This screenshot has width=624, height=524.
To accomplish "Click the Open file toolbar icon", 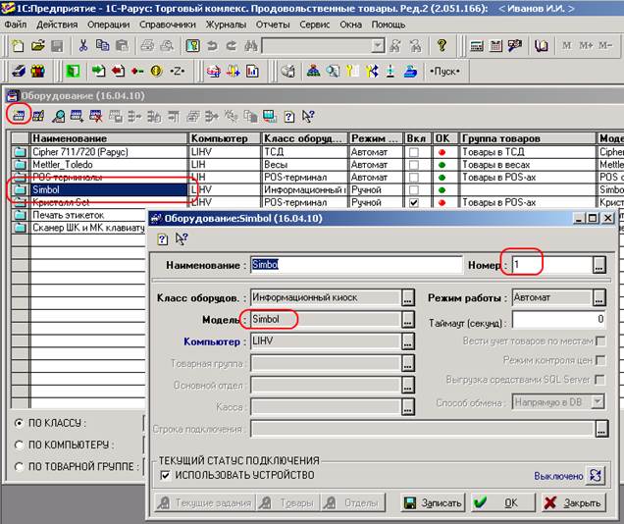I will coord(37,46).
